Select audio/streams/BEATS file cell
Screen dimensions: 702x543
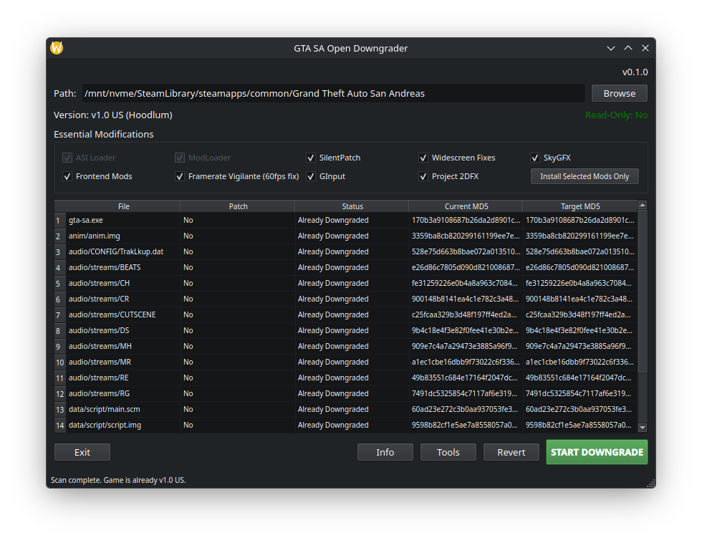pyautogui.click(x=123, y=267)
